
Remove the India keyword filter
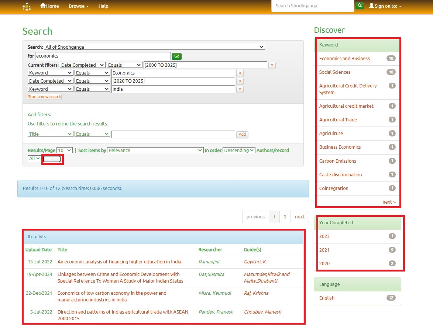pyautogui.click(x=240, y=89)
